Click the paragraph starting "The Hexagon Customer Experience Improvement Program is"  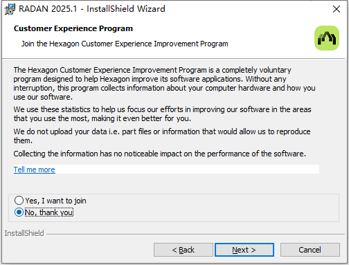164,83
